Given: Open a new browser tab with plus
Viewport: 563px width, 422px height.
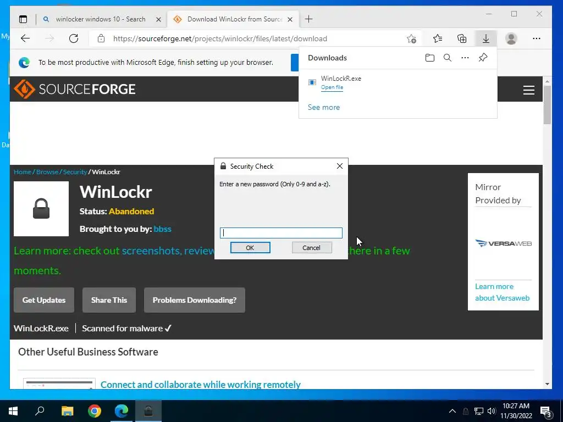Looking at the screenshot, I should pyautogui.click(x=308, y=19).
